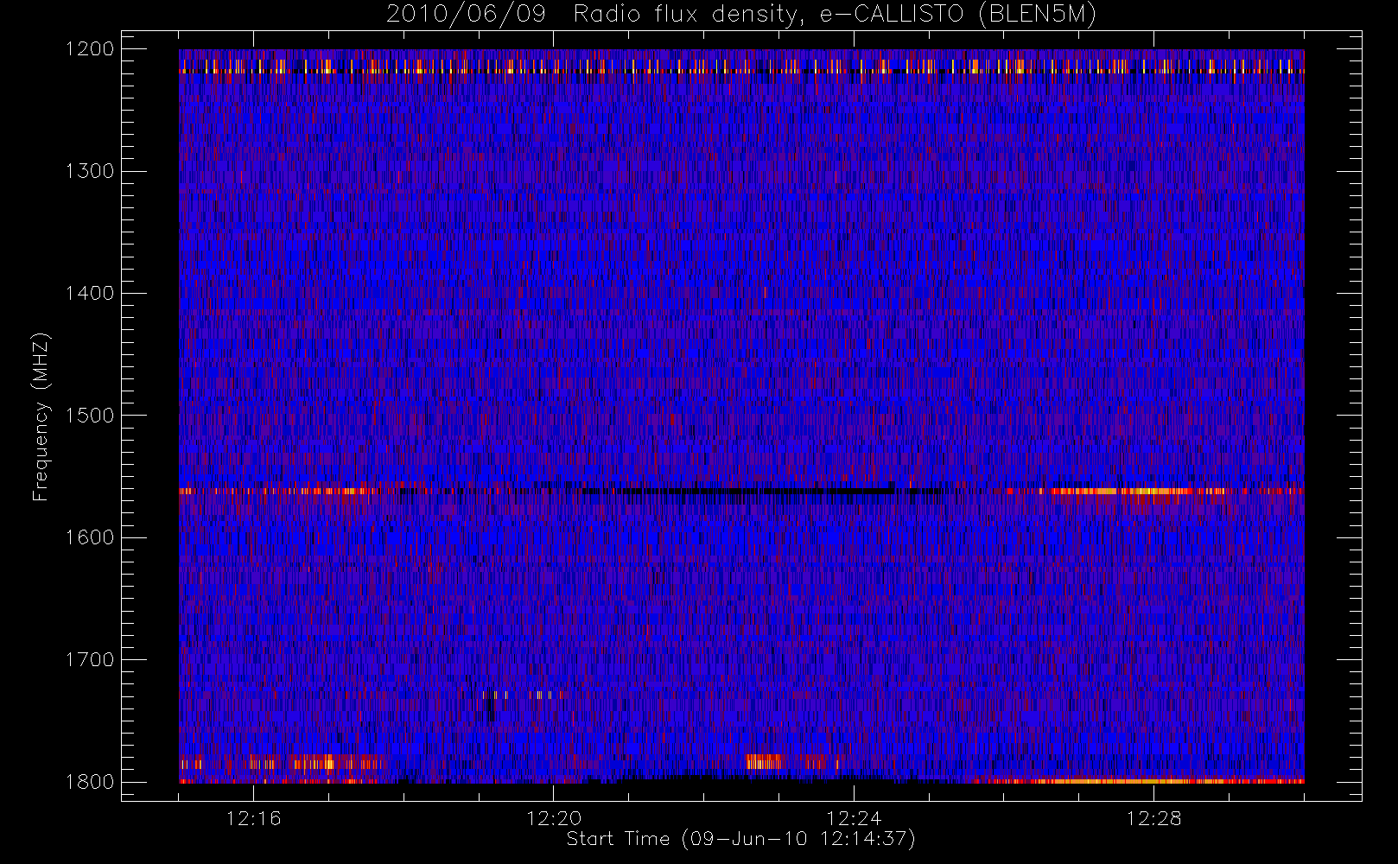Click the plot title 'Radio flux density, e-CALLISTO (BLEN5M)'
The height and width of the screenshot is (864, 1398).
tap(835, 15)
